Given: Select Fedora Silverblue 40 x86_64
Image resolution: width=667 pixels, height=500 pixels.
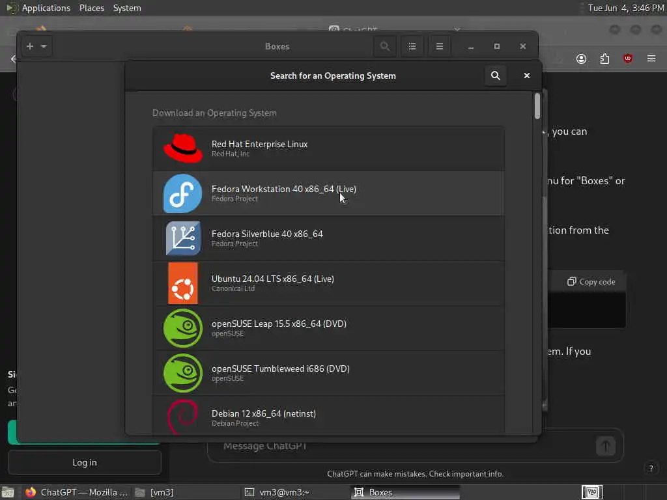Looking at the screenshot, I should click(x=328, y=238).
